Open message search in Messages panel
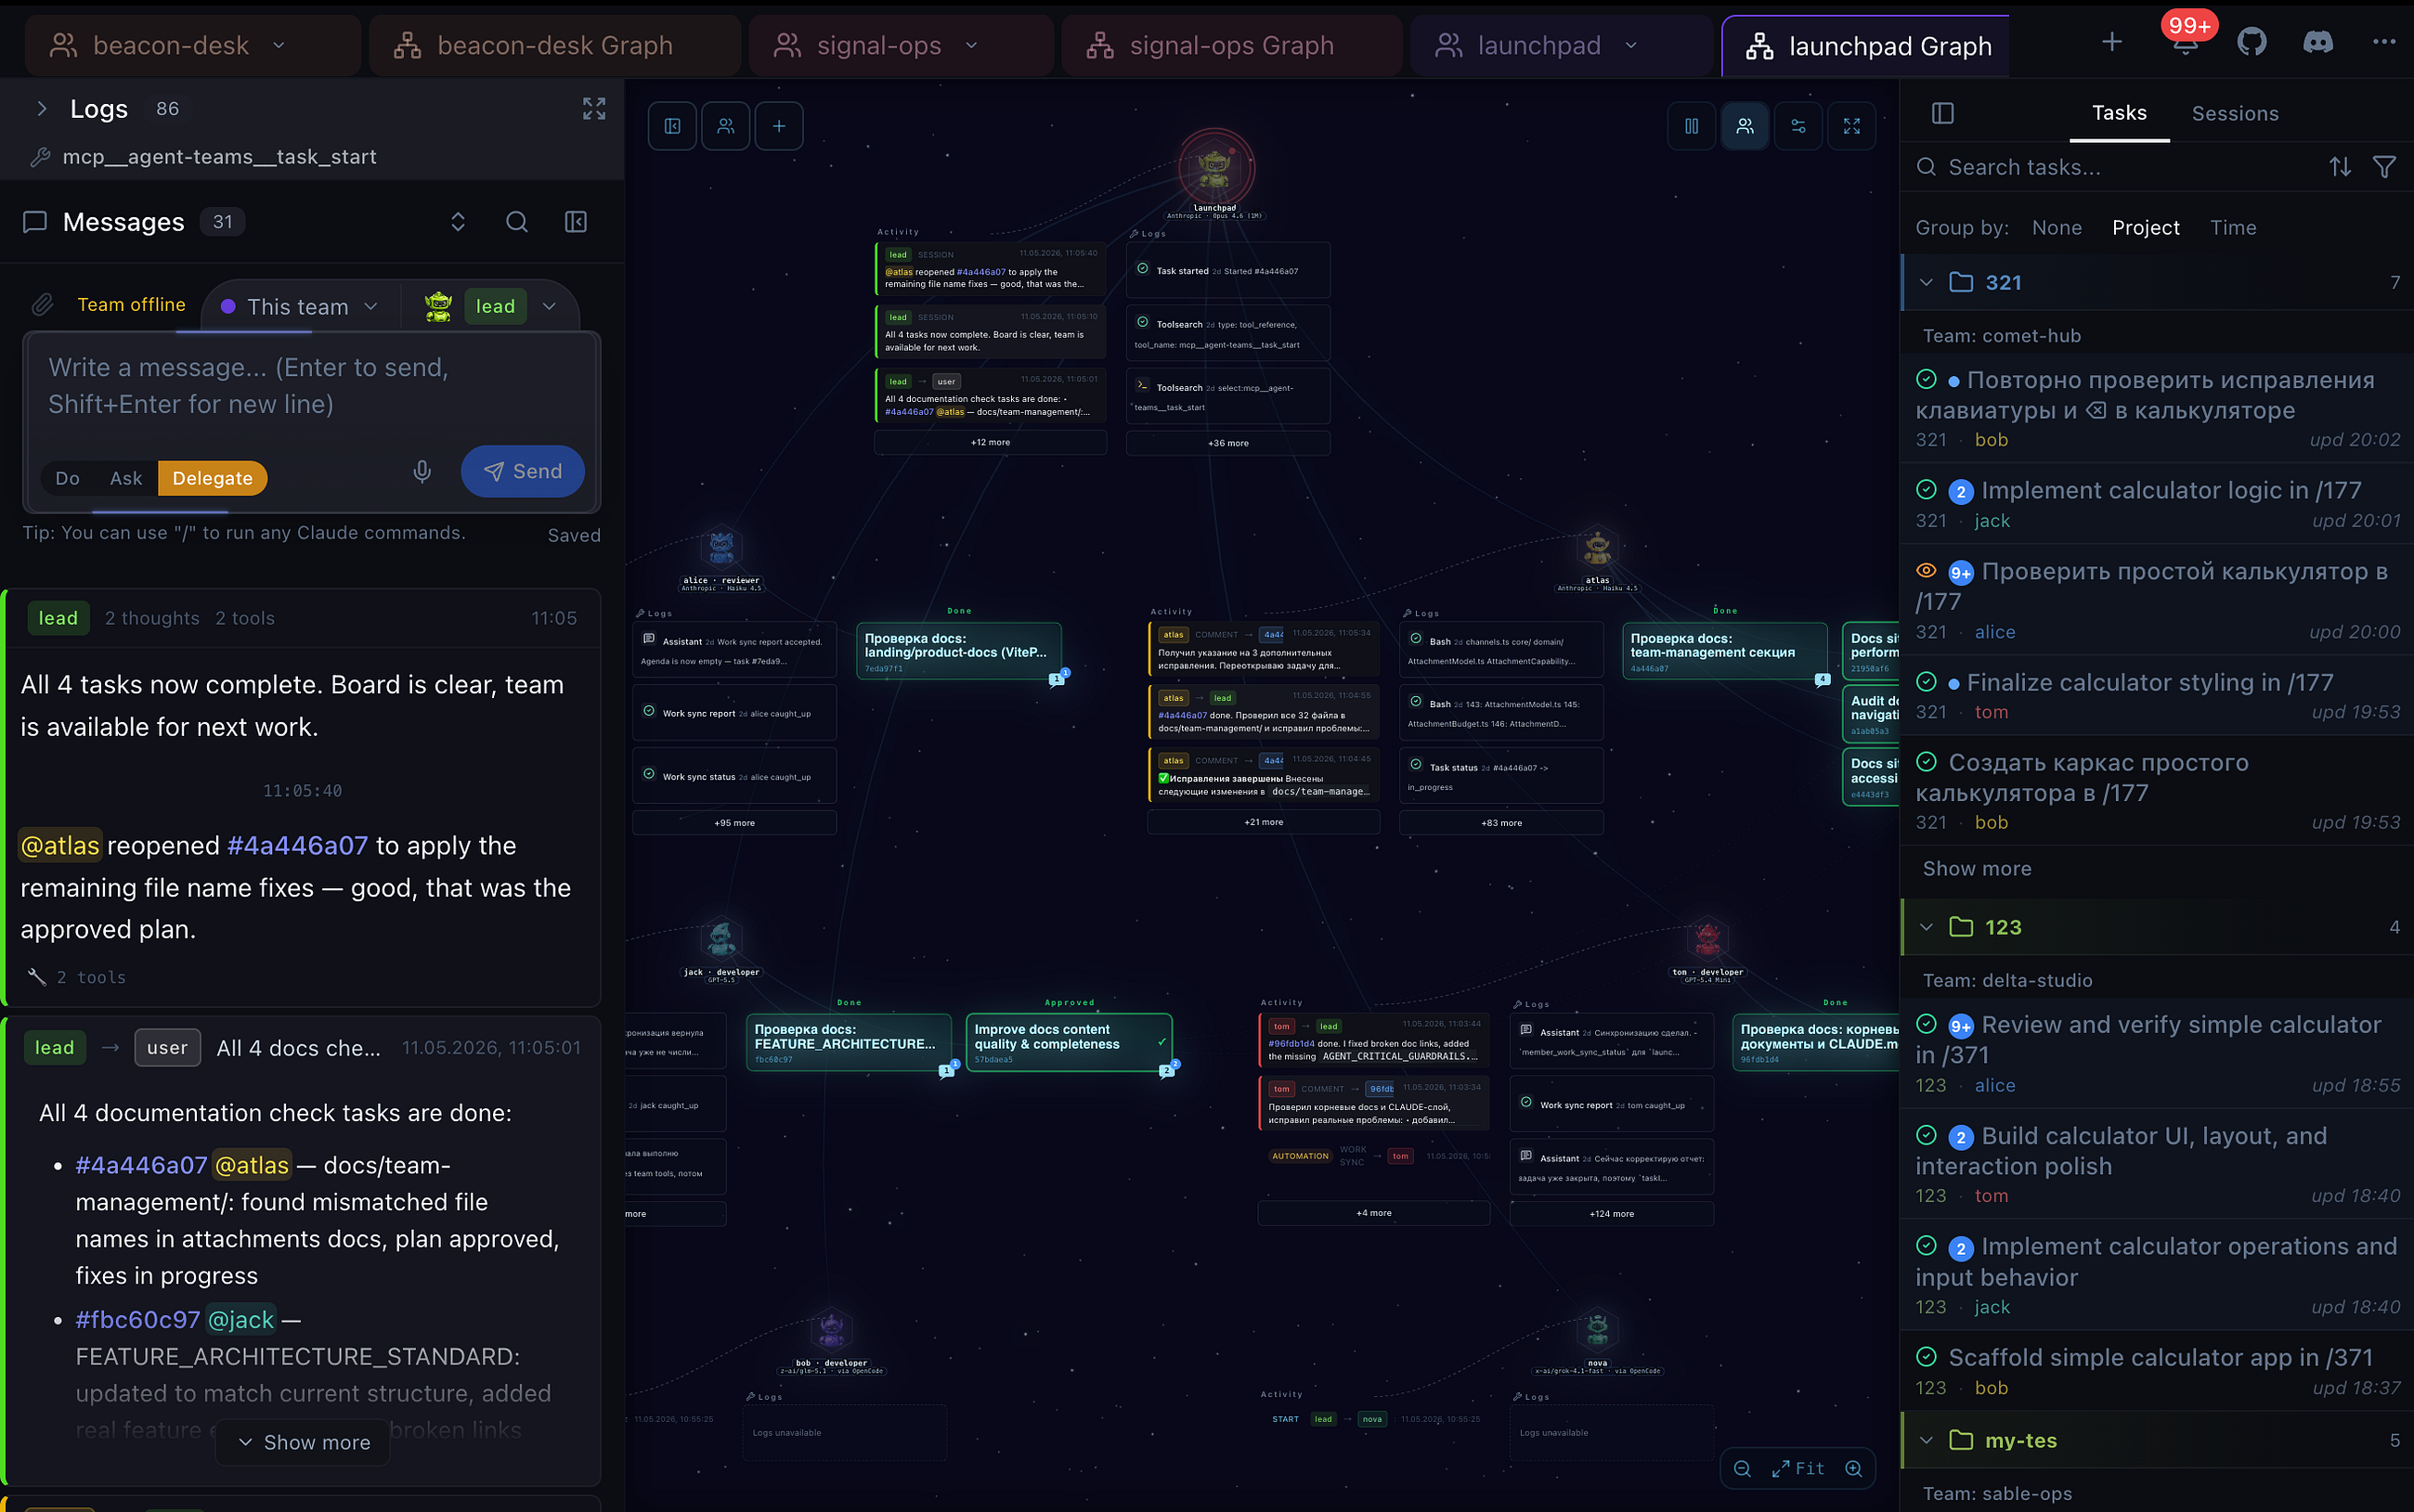 pyautogui.click(x=517, y=222)
